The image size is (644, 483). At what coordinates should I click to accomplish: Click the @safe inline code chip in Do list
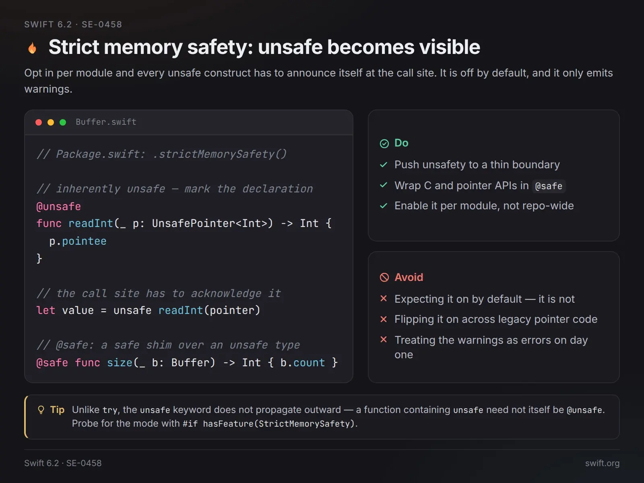point(549,186)
